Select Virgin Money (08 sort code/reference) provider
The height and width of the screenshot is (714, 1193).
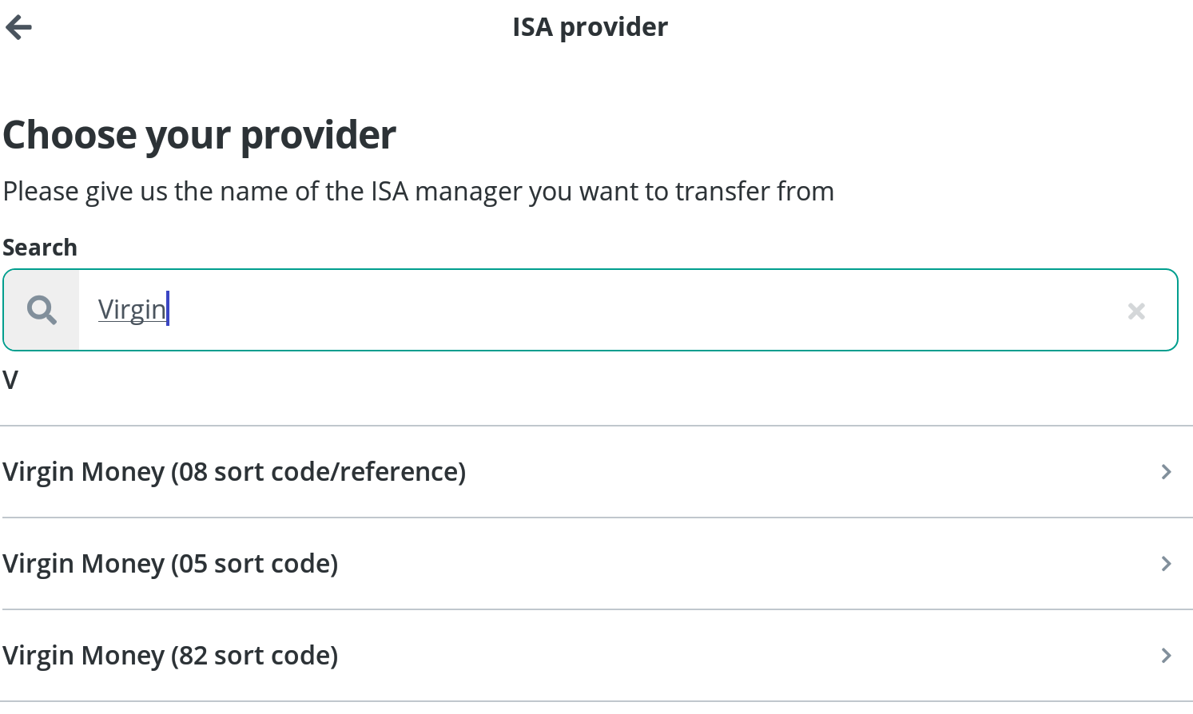pos(597,472)
